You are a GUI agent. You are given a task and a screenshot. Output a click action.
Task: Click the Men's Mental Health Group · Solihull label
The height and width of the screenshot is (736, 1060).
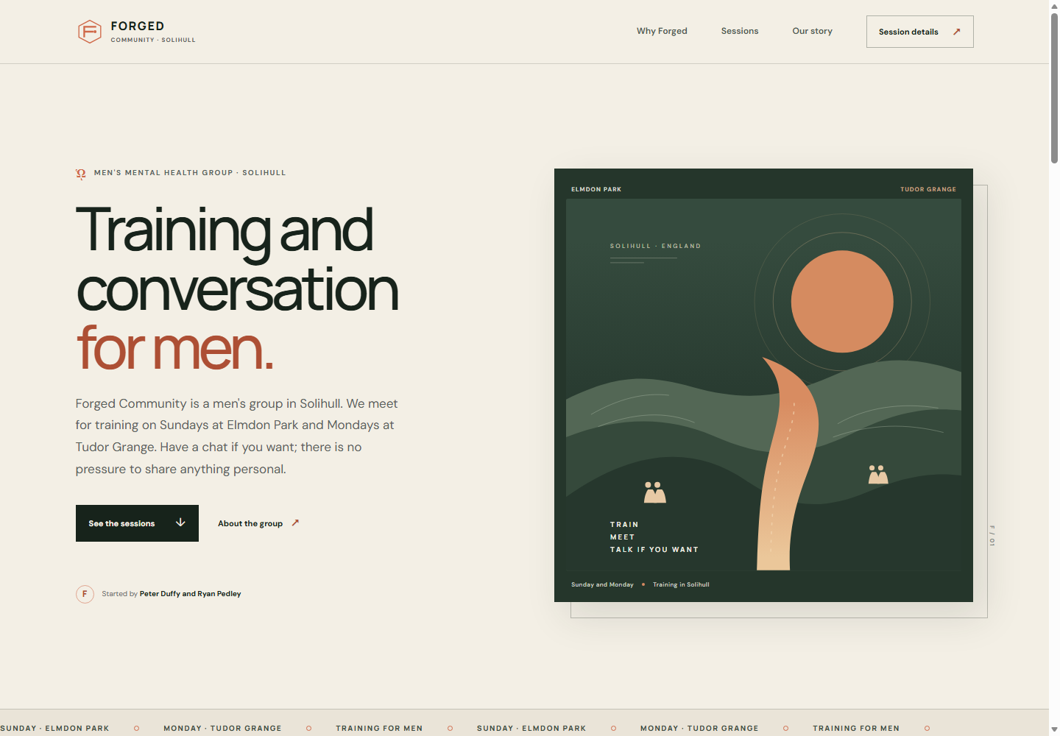pos(190,173)
